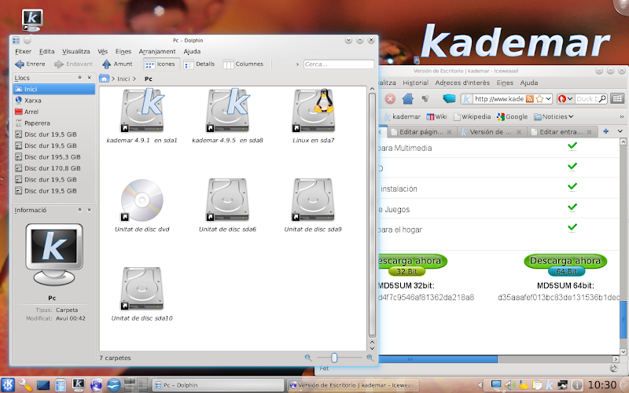The image size is (629, 393).
Task: Click the search magnifier in Iceweasel
Action: click(x=602, y=99)
